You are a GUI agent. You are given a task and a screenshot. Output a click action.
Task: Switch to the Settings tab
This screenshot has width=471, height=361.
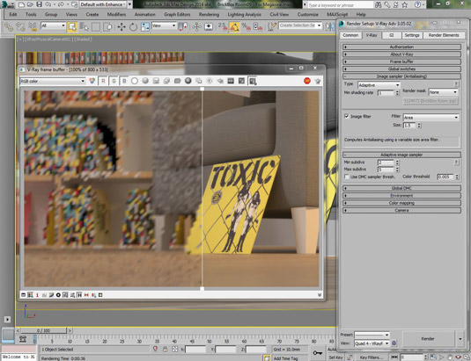pos(412,35)
